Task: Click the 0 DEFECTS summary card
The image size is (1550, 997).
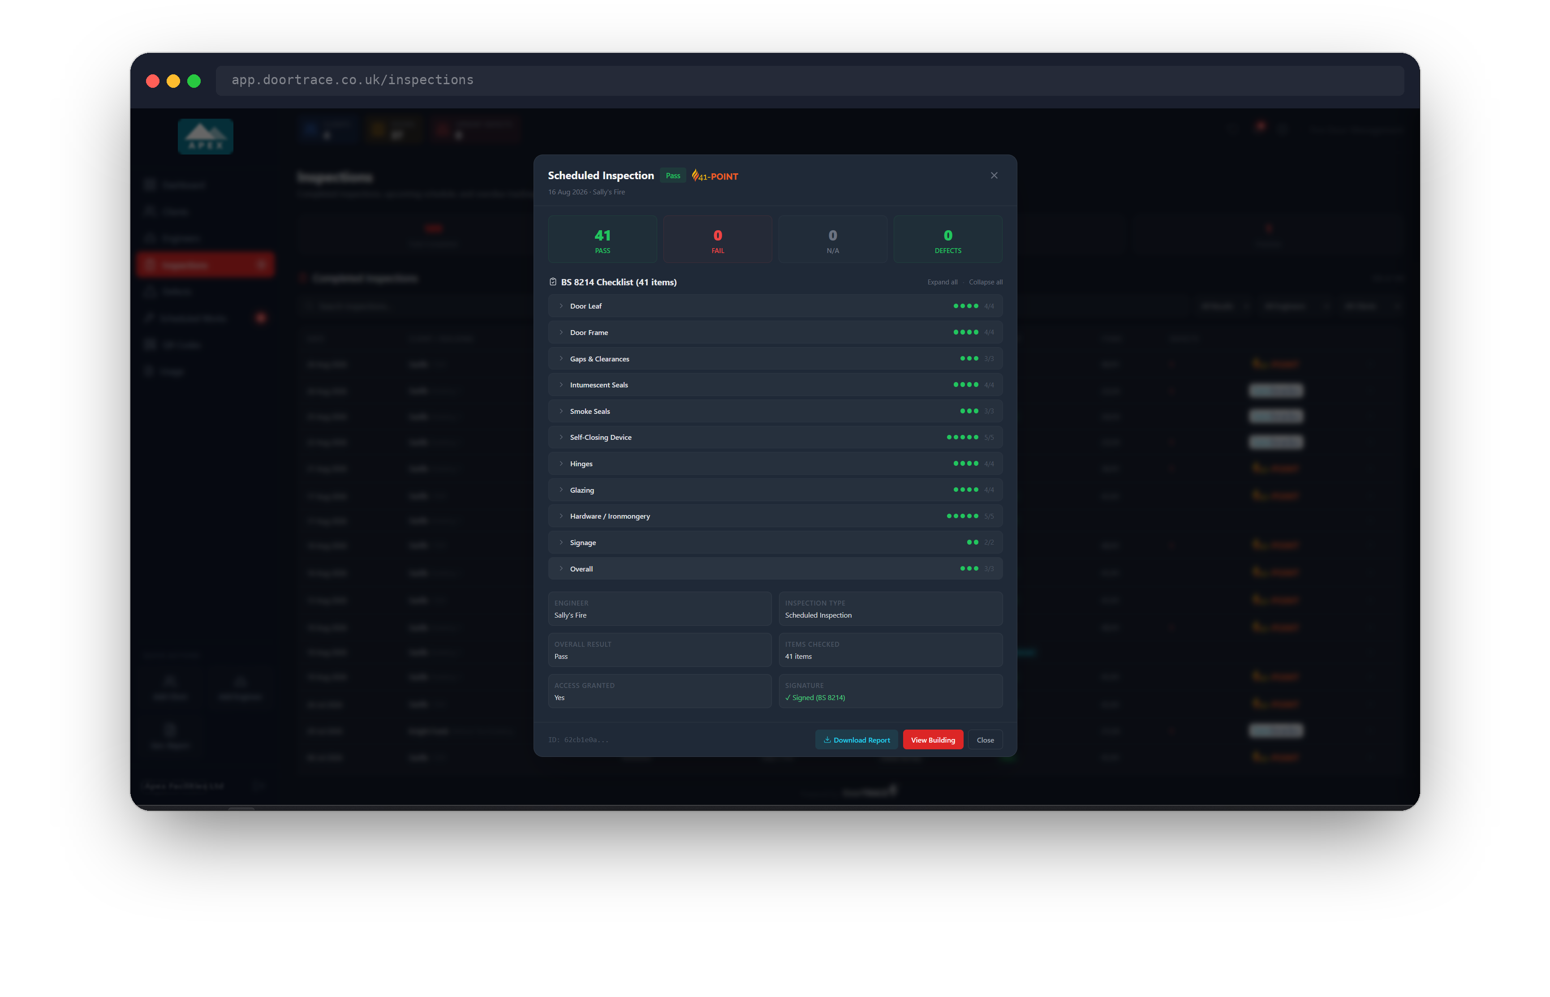Action: 948,240
